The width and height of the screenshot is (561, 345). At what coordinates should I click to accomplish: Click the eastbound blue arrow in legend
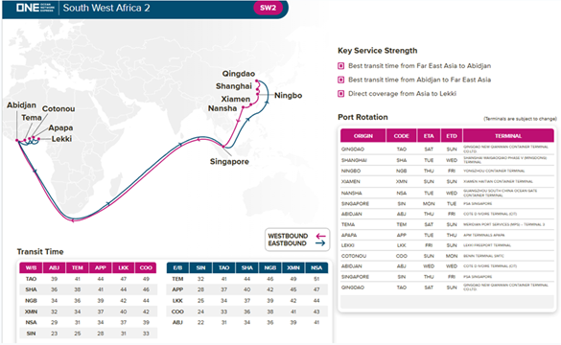(320, 243)
